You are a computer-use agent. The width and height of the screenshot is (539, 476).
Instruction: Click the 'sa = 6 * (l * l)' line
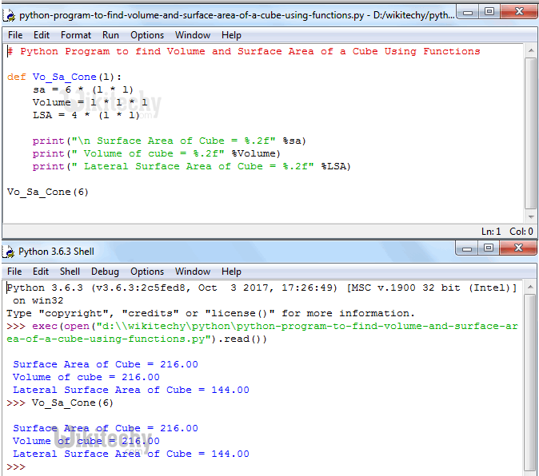[x=83, y=90]
